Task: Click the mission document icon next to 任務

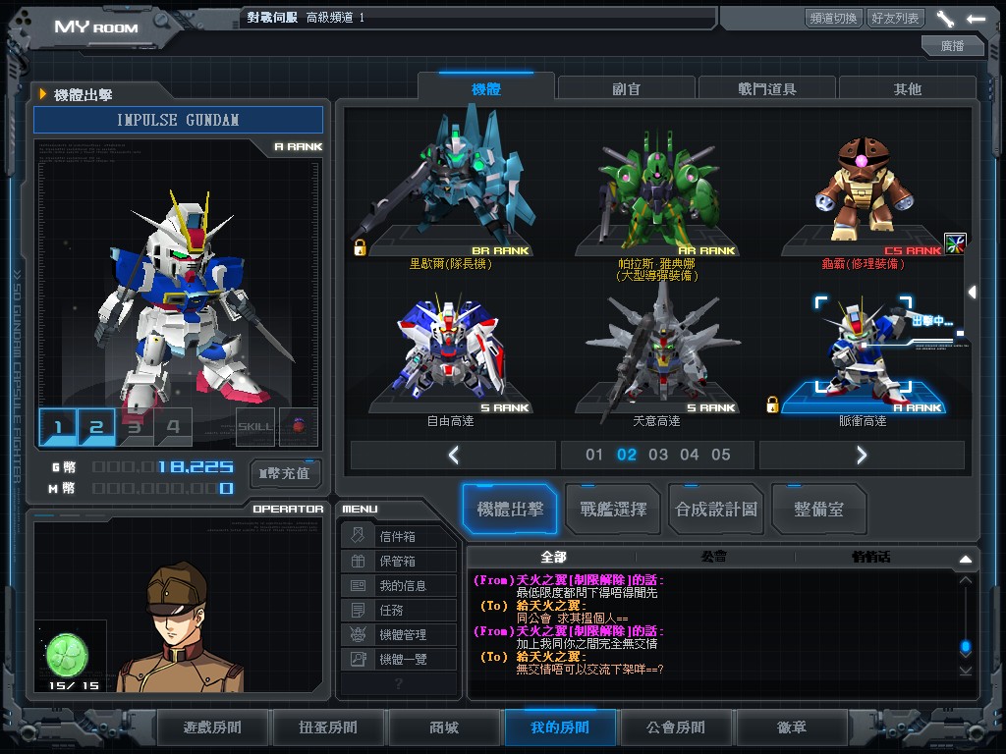Action: point(358,610)
